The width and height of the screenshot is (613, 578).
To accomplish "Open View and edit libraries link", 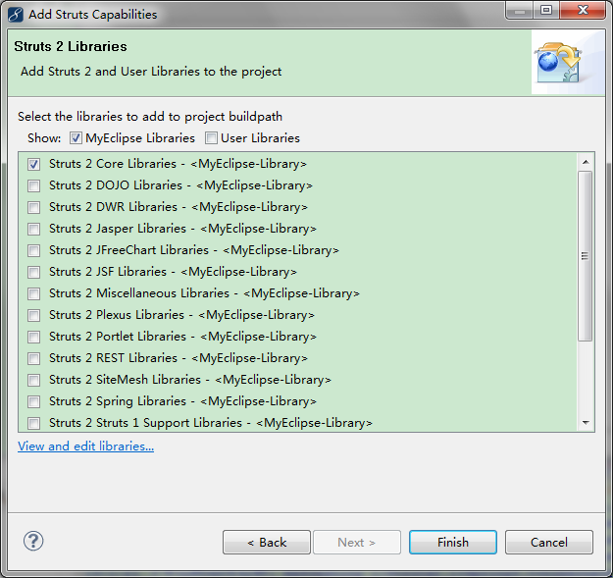I will (x=85, y=447).
